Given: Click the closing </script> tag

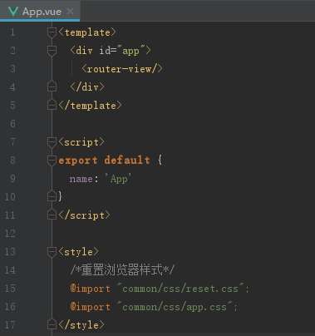Looking at the screenshot, I should click(84, 215).
